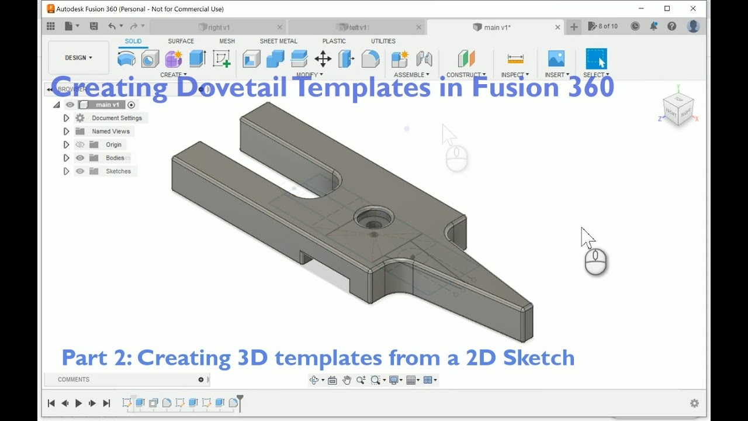Toggle visibility of the Sketches folder
Image resolution: width=748 pixels, height=421 pixels.
(x=79, y=171)
